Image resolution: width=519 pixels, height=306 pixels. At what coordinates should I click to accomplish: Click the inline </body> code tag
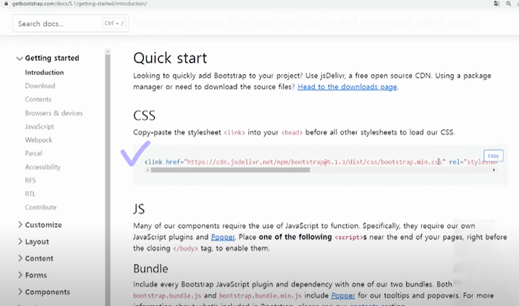(185, 249)
